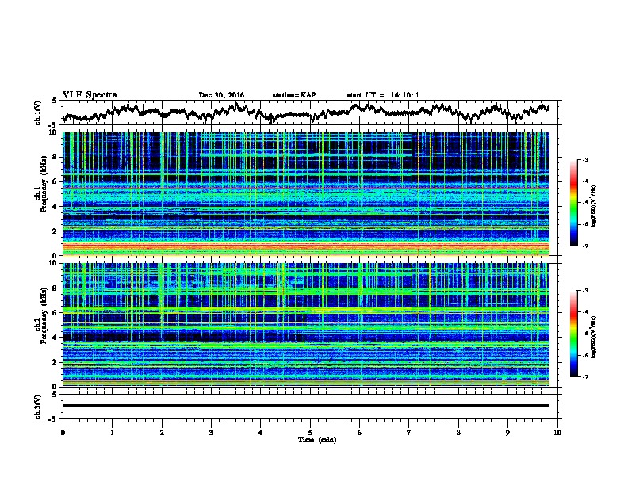The image size is (628, 485).
Task: Click the "ch.3(V)" axis label
Action: pos(38,407)
